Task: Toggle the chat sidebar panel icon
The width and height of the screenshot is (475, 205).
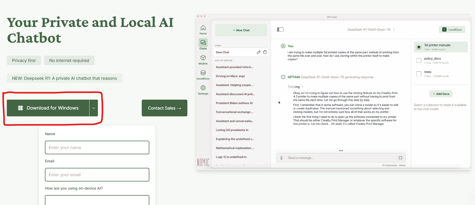Action: tap(280, 30)
